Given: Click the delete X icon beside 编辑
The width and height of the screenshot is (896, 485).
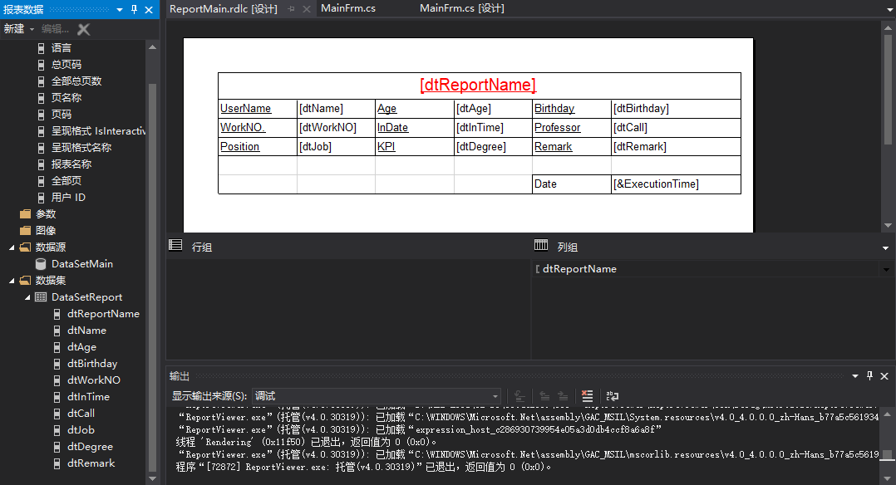Looking at the screenshot, I should 83,29.
